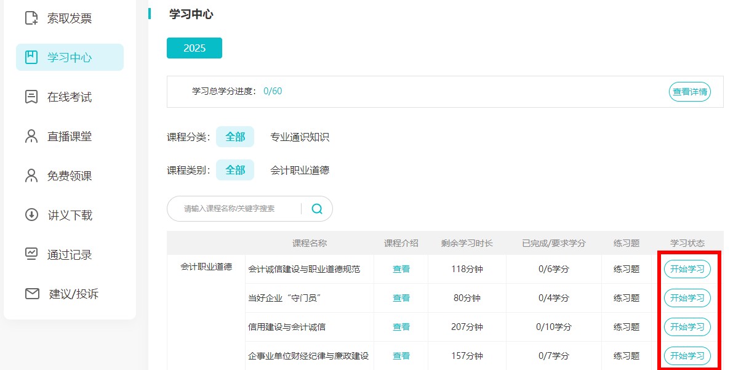Screen dimensions: 741x370
Task: Filter course type by 会计职业道德
Action: click(x=300, y=170)
